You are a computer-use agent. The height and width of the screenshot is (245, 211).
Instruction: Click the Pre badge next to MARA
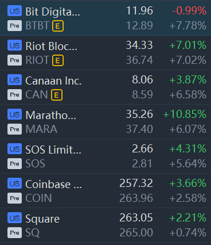14,129
